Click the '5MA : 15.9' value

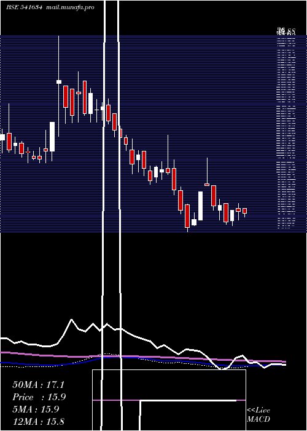pyautogui.click(x=36, y=409)
